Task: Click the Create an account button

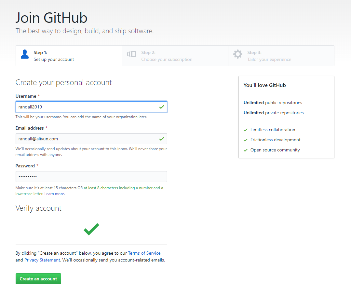Action: pyautogui.click(x=38, y=279)
